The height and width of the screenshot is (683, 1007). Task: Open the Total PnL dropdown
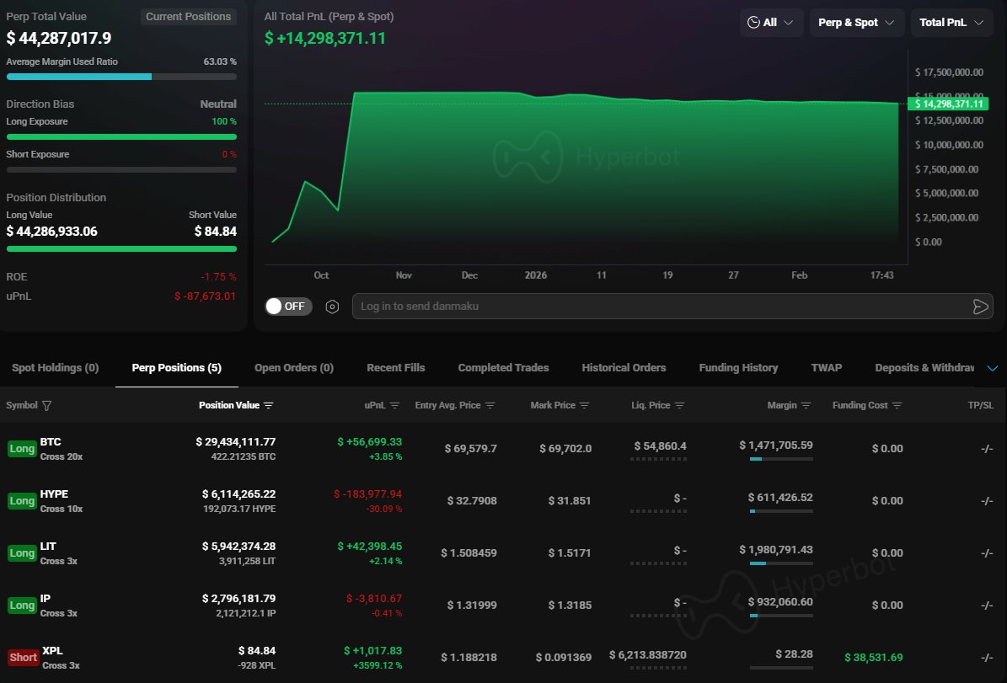951,23
